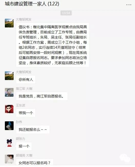Click sender name 王东波
Screen dimensions: 135x167
click(20, 105)
